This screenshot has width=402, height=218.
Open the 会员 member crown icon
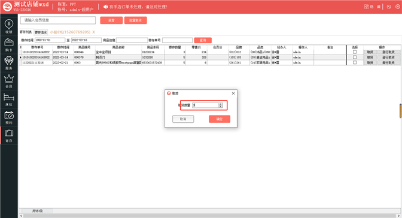coord(9,81)
